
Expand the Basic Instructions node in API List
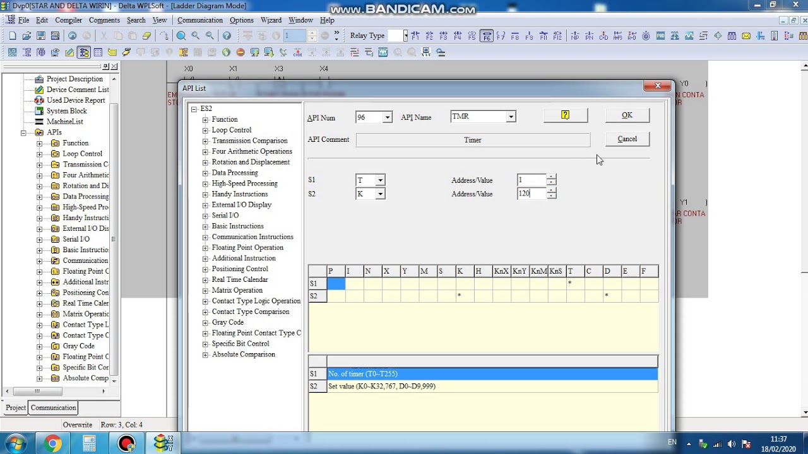(x=205, y=226)
